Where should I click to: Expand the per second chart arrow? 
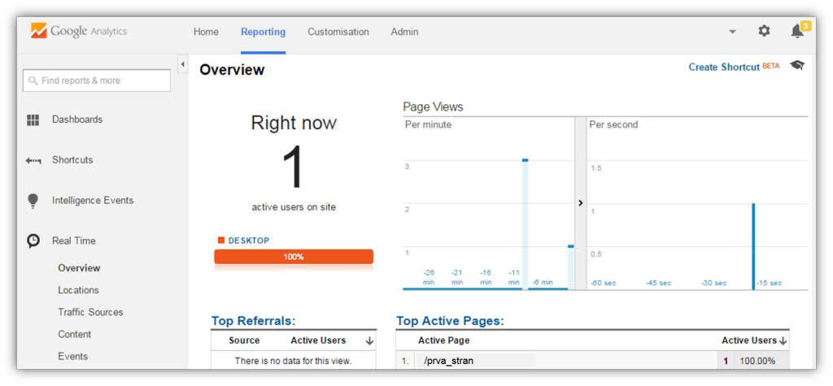580,203
